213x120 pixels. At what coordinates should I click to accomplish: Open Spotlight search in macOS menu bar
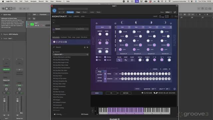coord(189,1)
